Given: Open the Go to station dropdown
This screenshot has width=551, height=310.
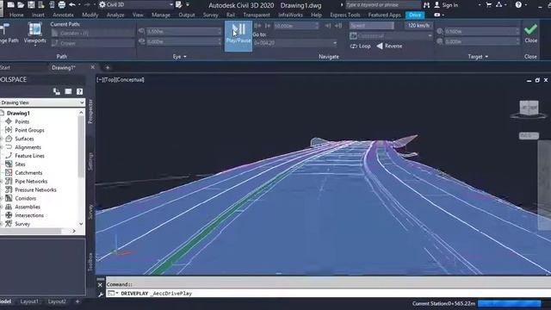Looking at the screenshot, I should point(294,43).
